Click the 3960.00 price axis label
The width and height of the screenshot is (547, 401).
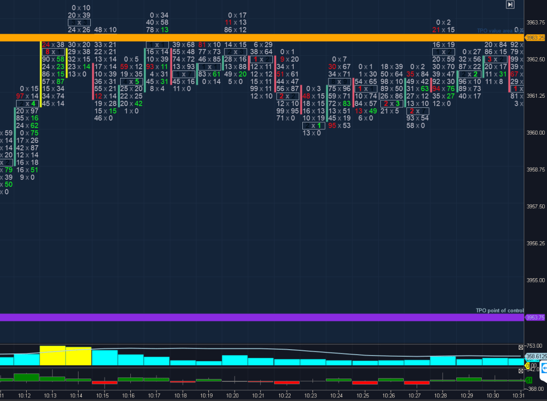point(535,133)
